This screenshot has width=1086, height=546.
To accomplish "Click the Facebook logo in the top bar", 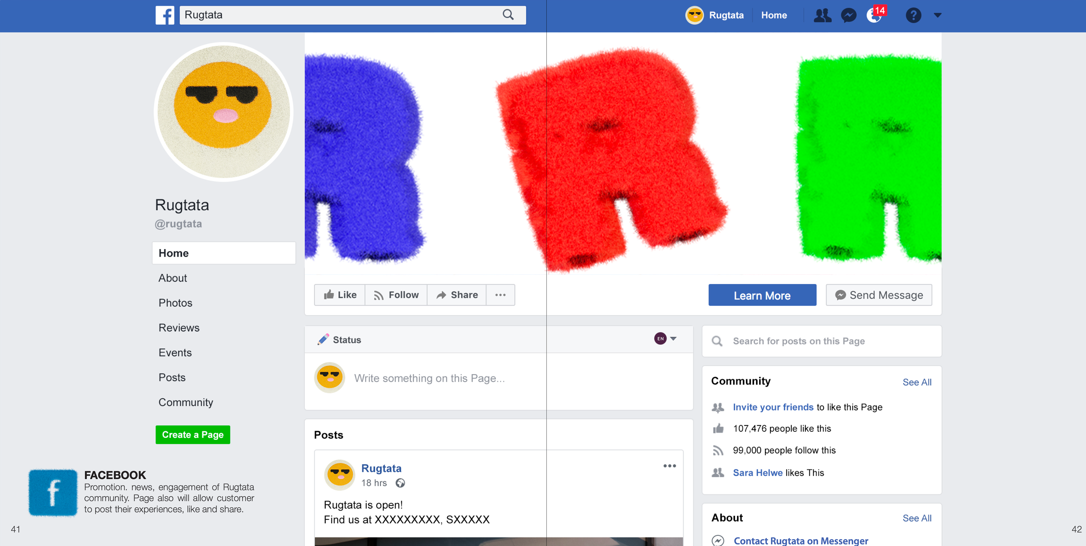I will point(165,15).
